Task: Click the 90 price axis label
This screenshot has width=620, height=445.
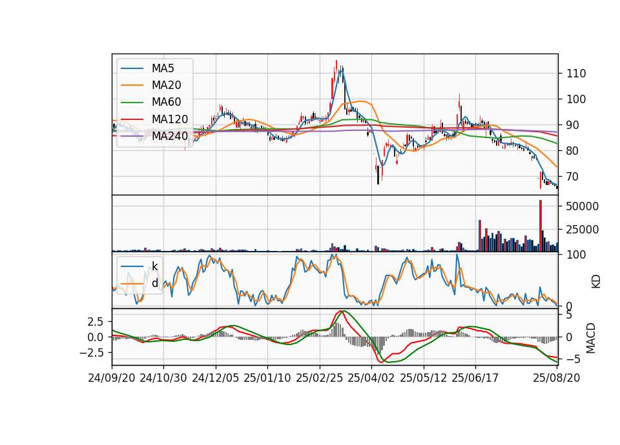Action: point(573,125)
